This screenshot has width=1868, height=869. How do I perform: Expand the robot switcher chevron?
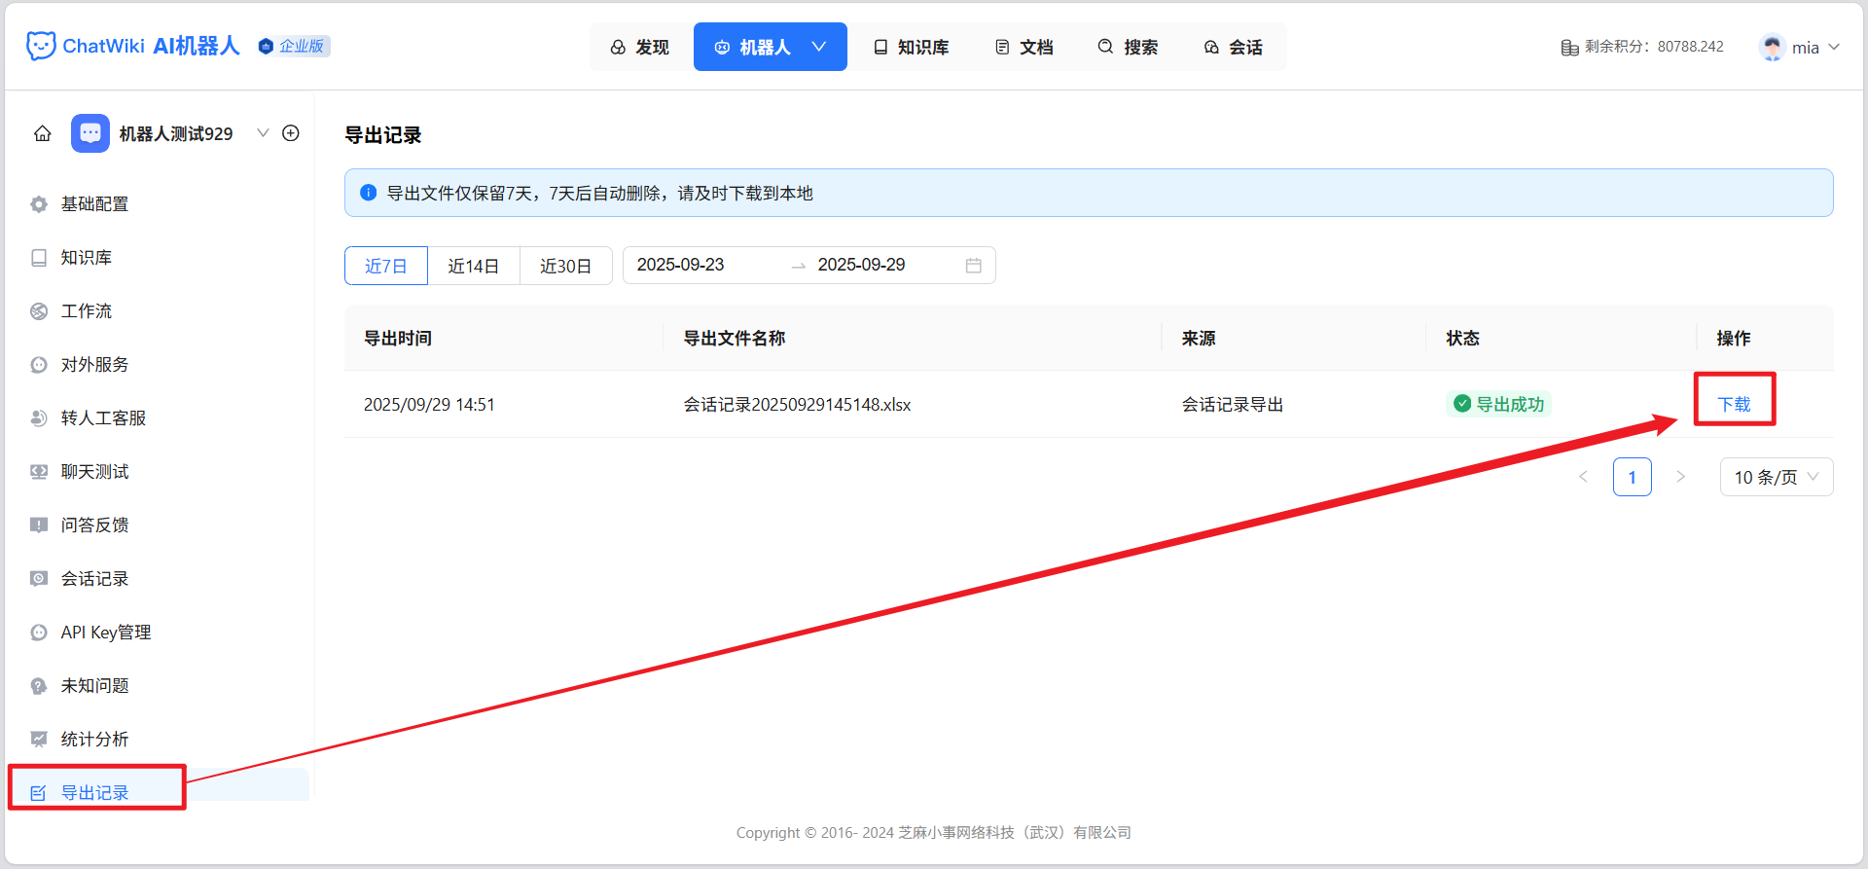[263, 133]
